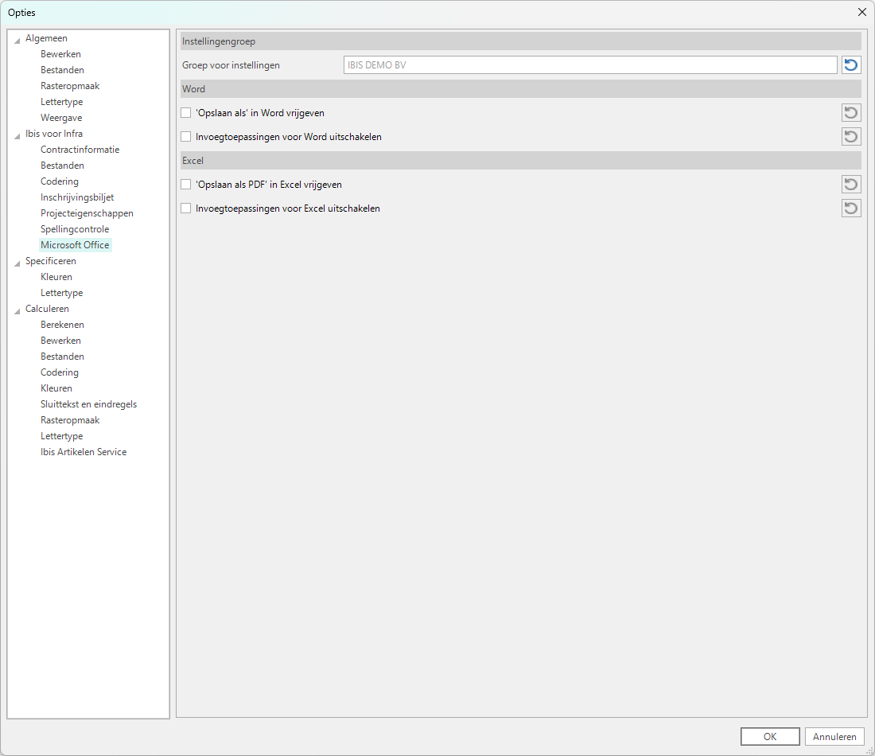
Task: Check 'Invoegtoepassingen voor Word uitschakelen'
Action: click(186, 137)
